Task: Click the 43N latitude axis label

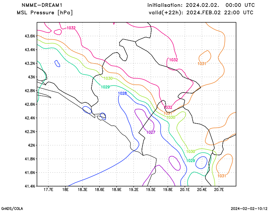Action: (x=31, y=77)
